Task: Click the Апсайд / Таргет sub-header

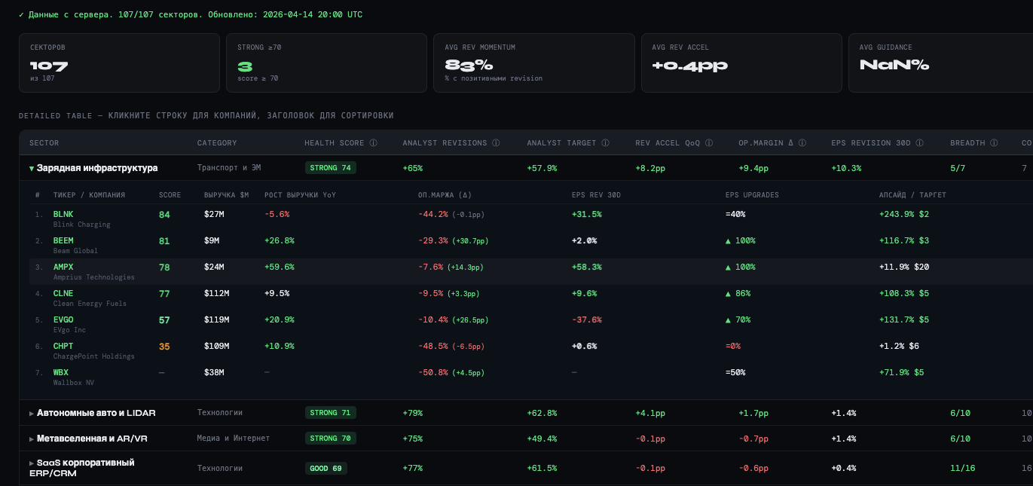Action: 912,194
